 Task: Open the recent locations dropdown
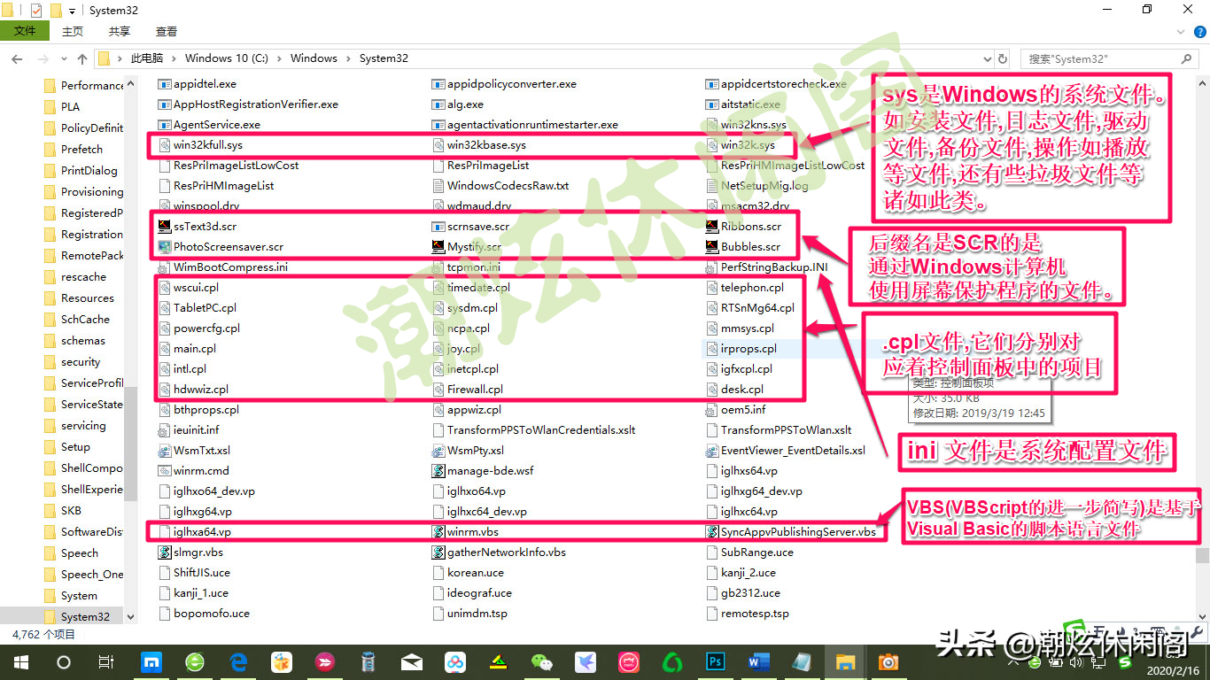(x=63, y=58)
